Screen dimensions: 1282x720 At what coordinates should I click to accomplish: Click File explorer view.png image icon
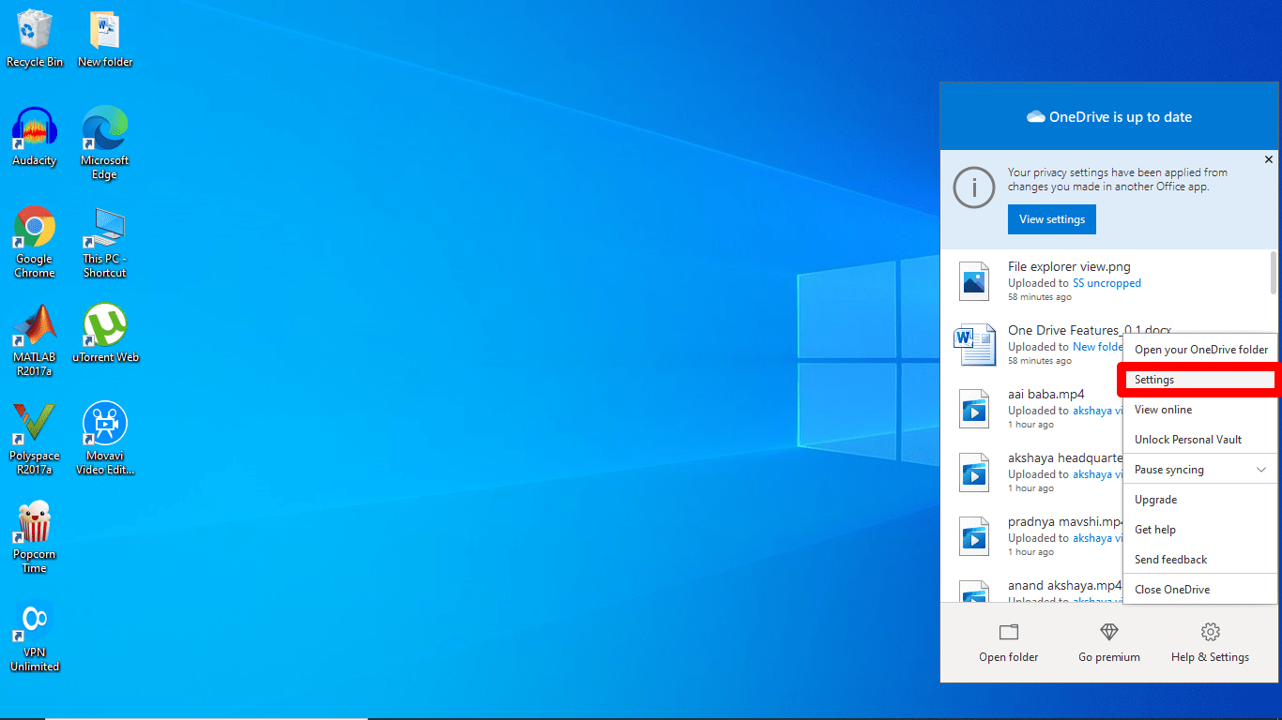click(974, 281)
